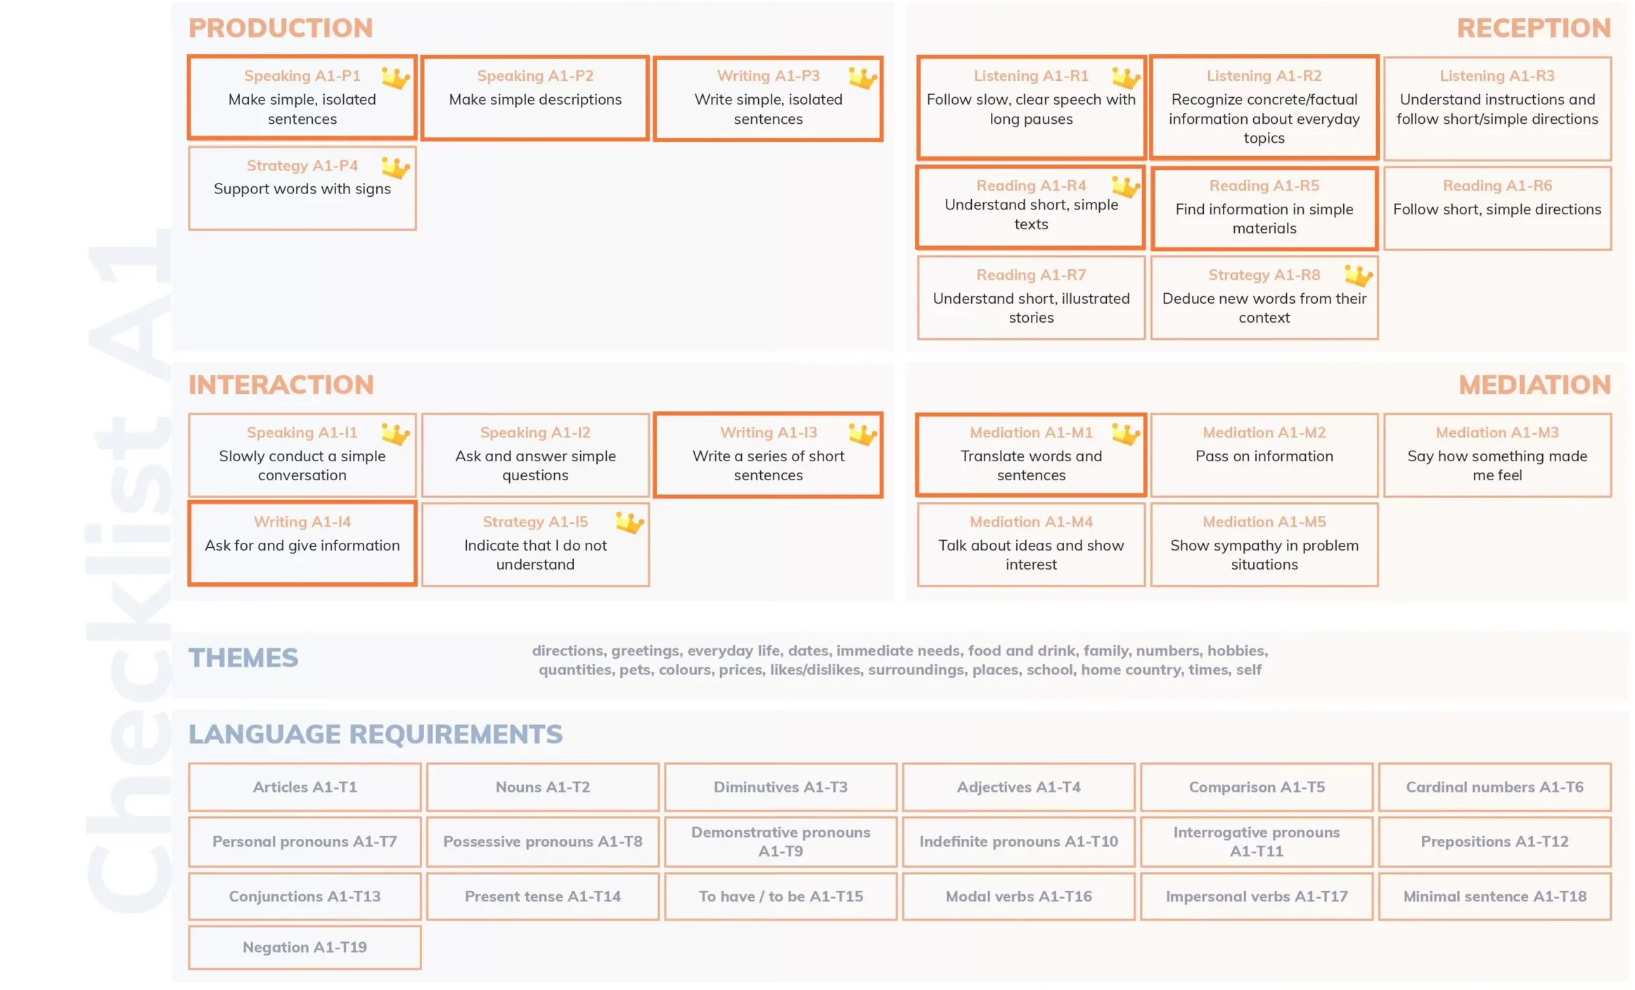Click 'Support words with signs' text
1635x990 pixels.
coord(302,188)
